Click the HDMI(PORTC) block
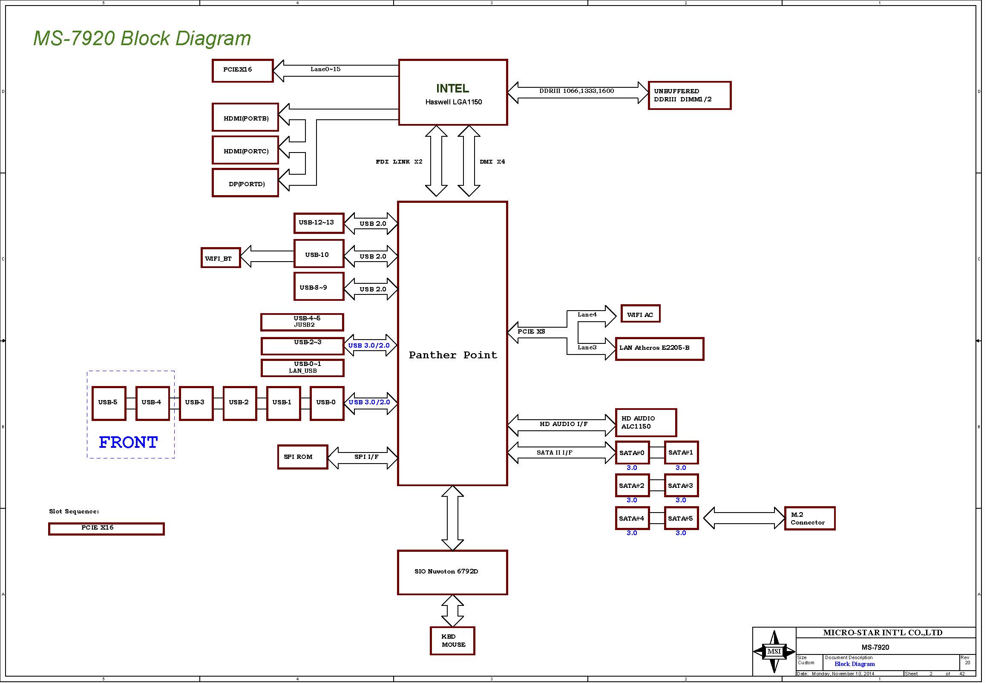This screenshot has height=683, width=987. coord(245,150)
